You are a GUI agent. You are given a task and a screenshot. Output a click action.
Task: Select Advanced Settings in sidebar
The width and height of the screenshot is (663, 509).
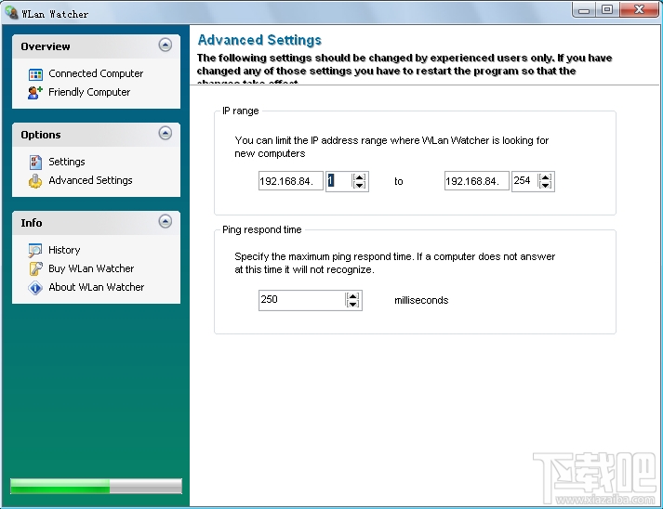tap(90, 180)
